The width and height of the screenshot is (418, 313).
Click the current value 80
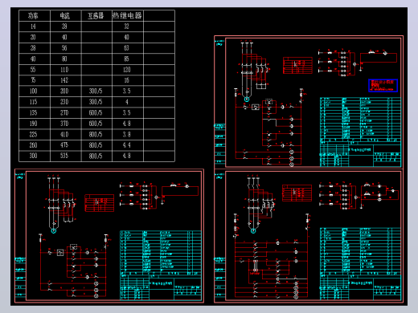64,59
